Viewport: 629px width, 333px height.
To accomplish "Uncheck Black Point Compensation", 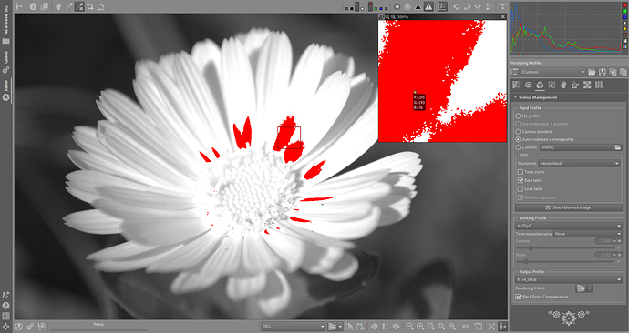I will tap(519, 297).
